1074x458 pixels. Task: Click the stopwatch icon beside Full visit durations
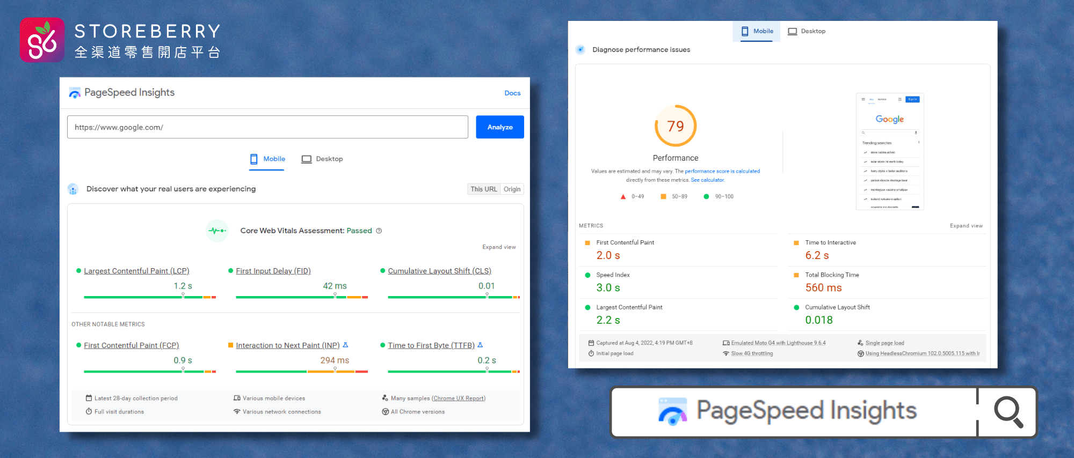pos(89,411)
